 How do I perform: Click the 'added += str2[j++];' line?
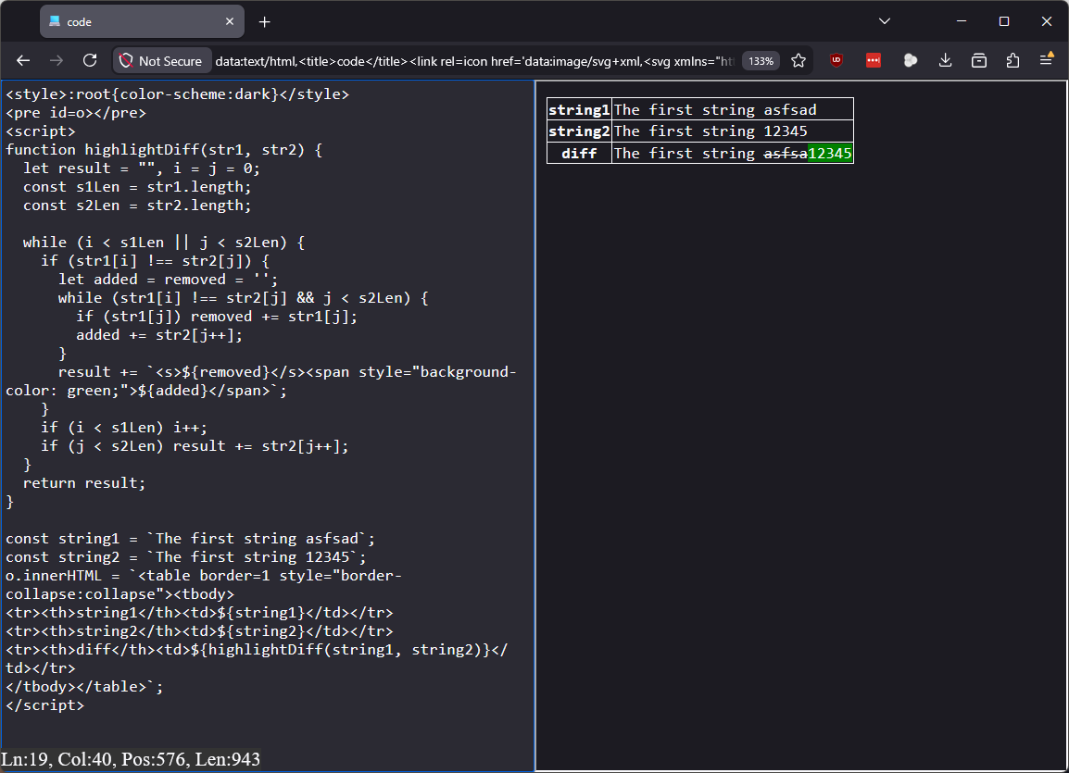(158, 335)
